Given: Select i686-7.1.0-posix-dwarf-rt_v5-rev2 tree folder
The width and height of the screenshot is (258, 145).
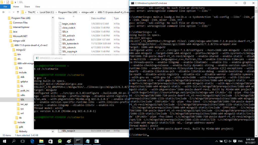Looking at the screenshot, I should pyautogui.click(x=31, y=45).
